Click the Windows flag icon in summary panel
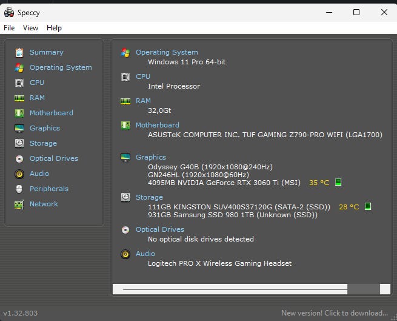 pos(125,52)
